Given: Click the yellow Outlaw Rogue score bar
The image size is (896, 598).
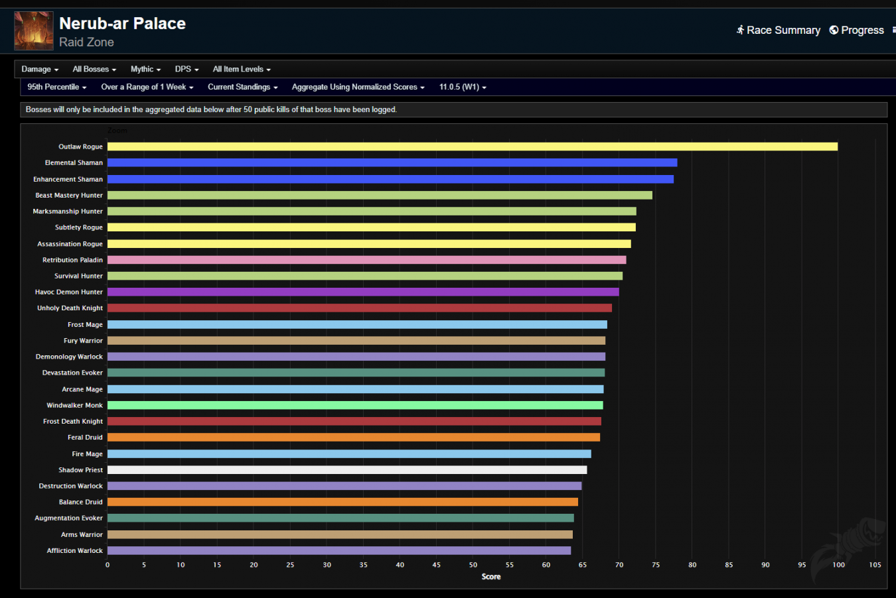Looking at the screenshot, I should pos(472,147).
